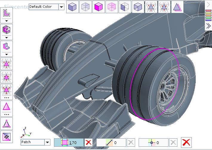Toggle the point selection button showing 0

click(x=154, y=143)
